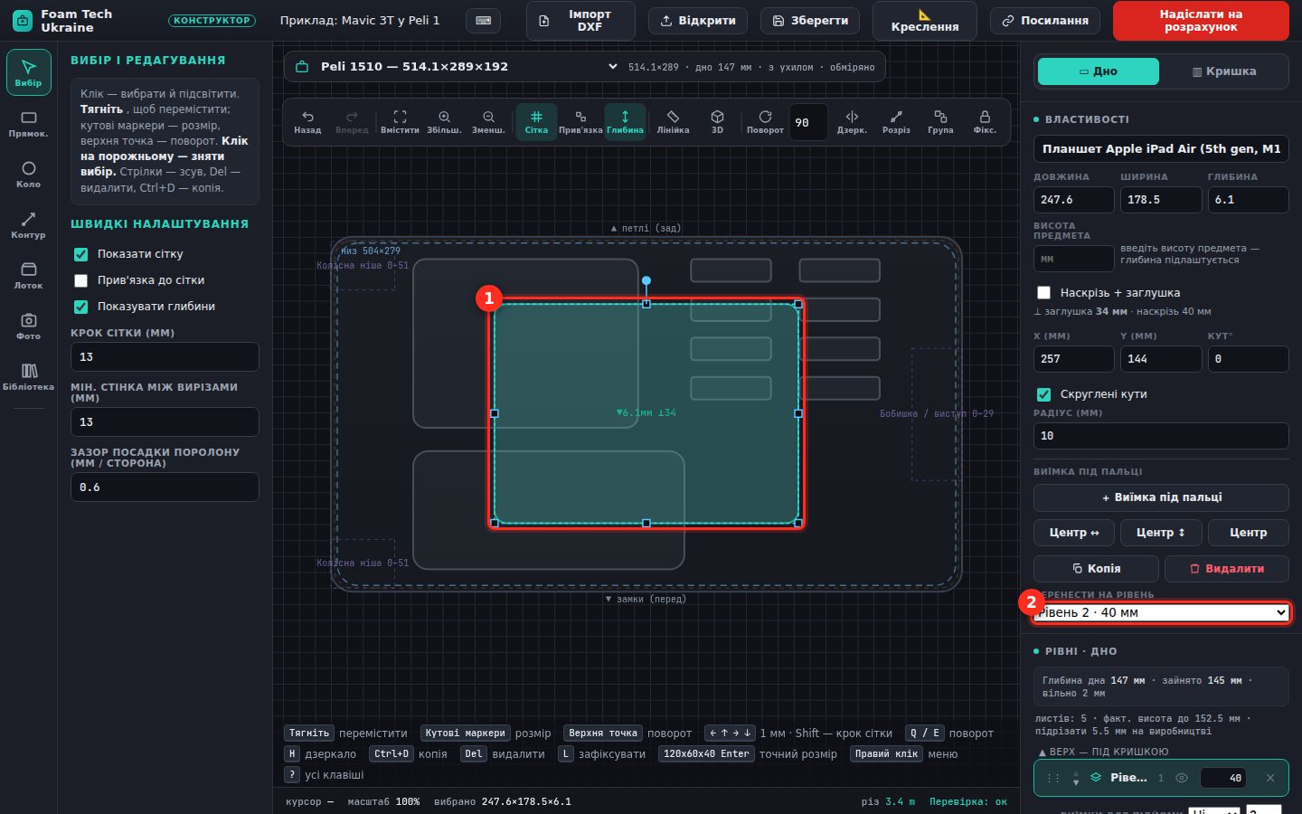Switch to 3D view
This screenshot has height=814, width=1302.
[717, 121]
